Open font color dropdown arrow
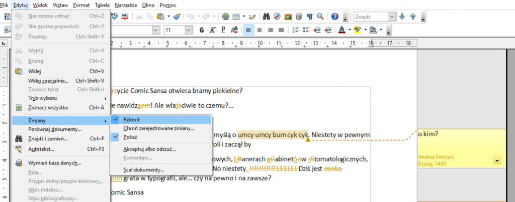The width and height of the screenshot is (515, 202). click(x=349, y=30)
